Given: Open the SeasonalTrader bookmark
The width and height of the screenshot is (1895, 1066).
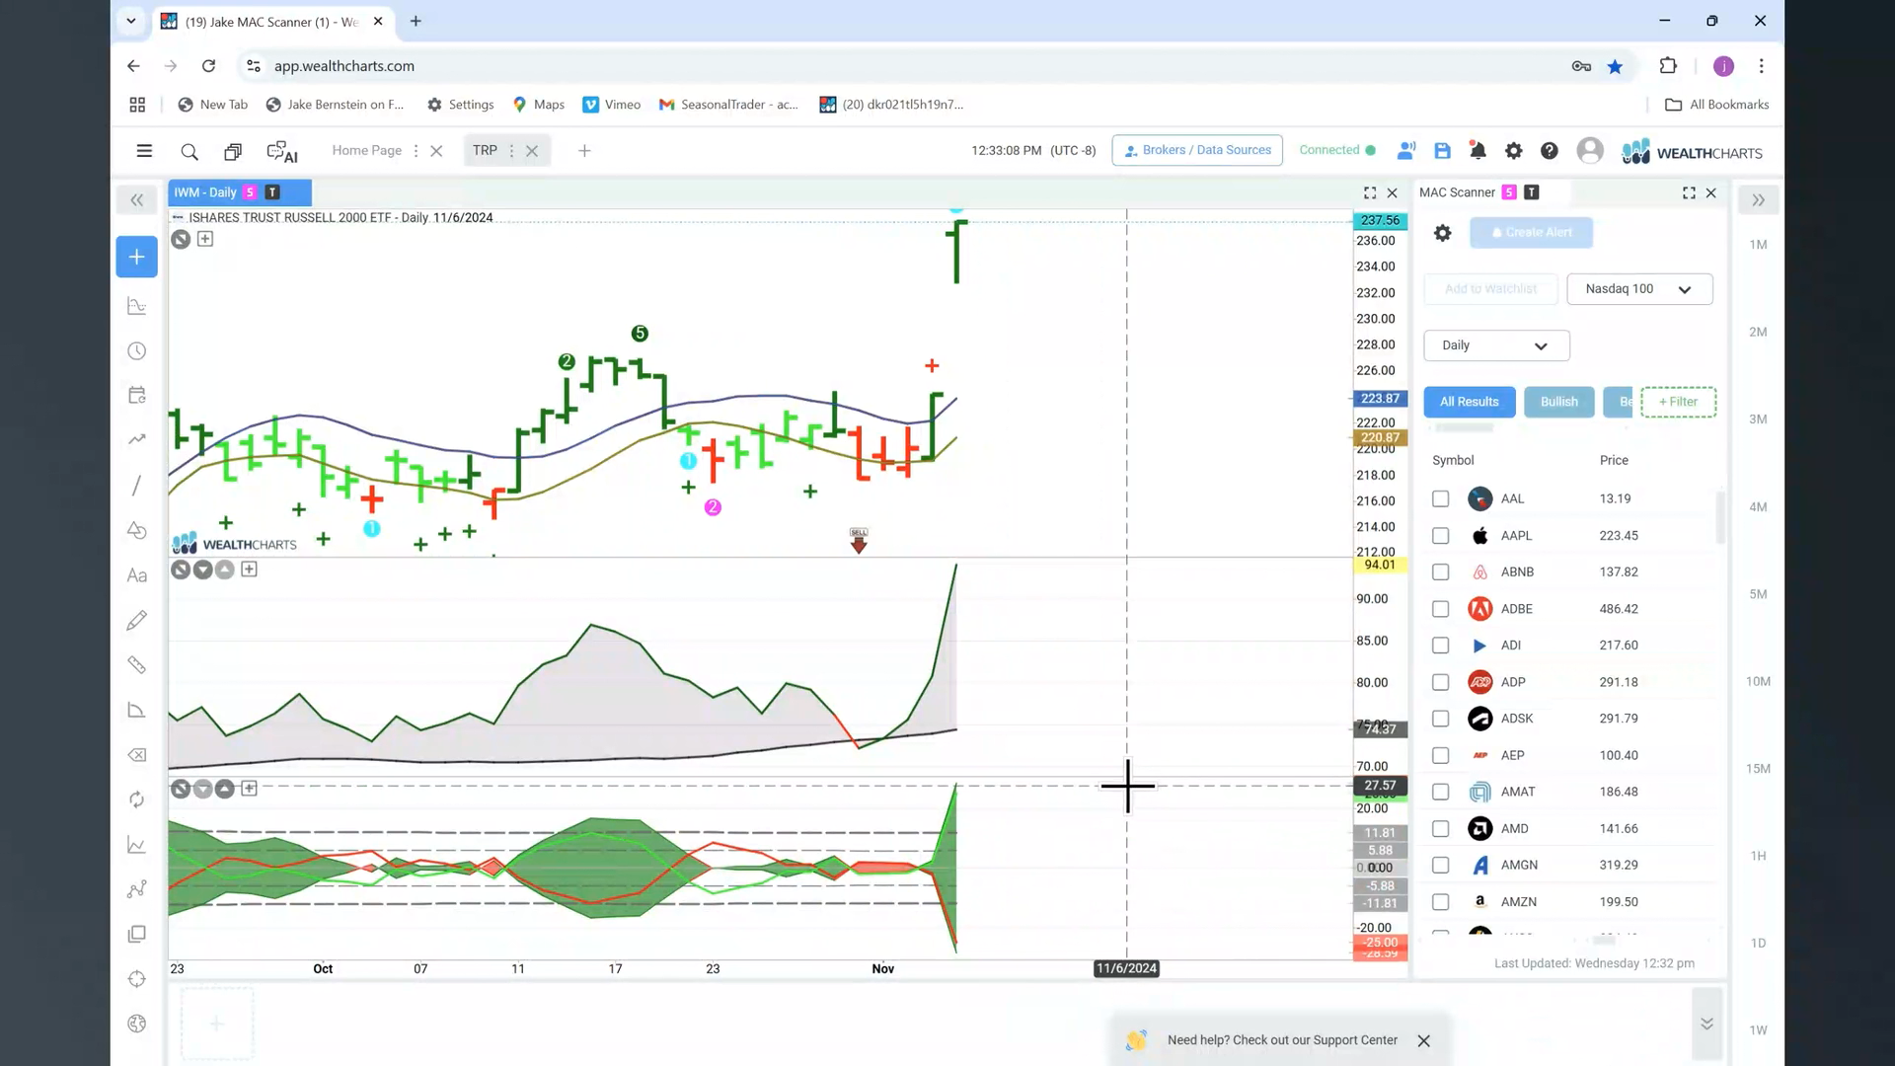Looking at the screenshot, I should (x=728, y=105).
